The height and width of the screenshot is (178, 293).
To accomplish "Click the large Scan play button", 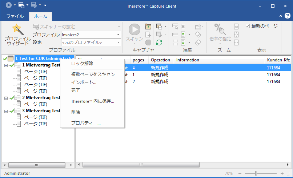I will click(134, 29).
